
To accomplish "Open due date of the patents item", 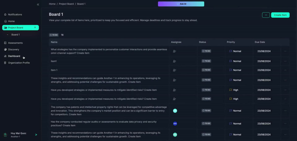I will coord(264,111).
